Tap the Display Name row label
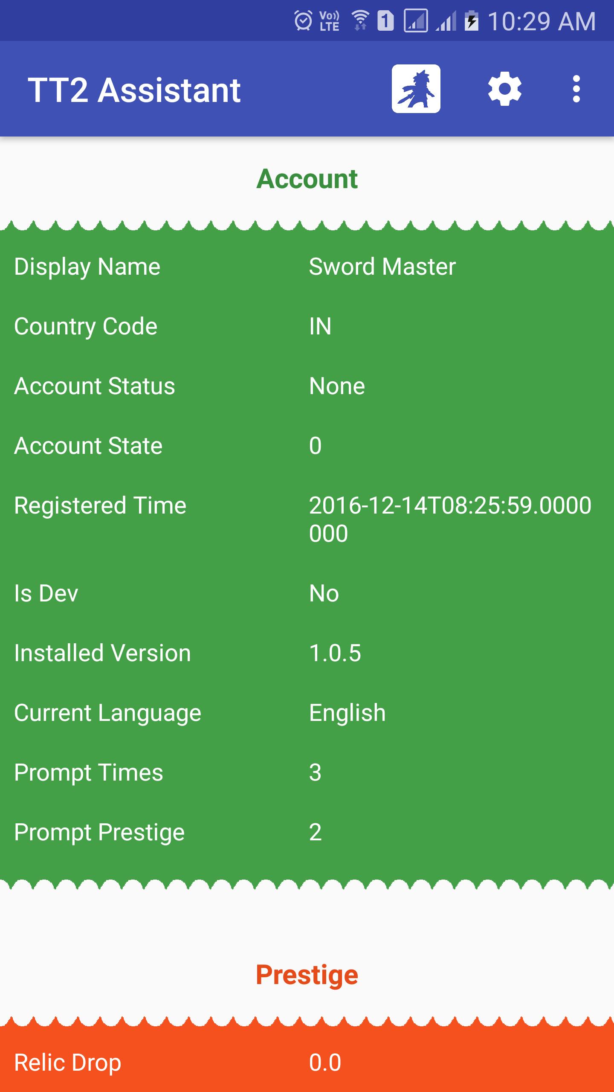Screen dimensions: 614x1092 click(87, 267)
